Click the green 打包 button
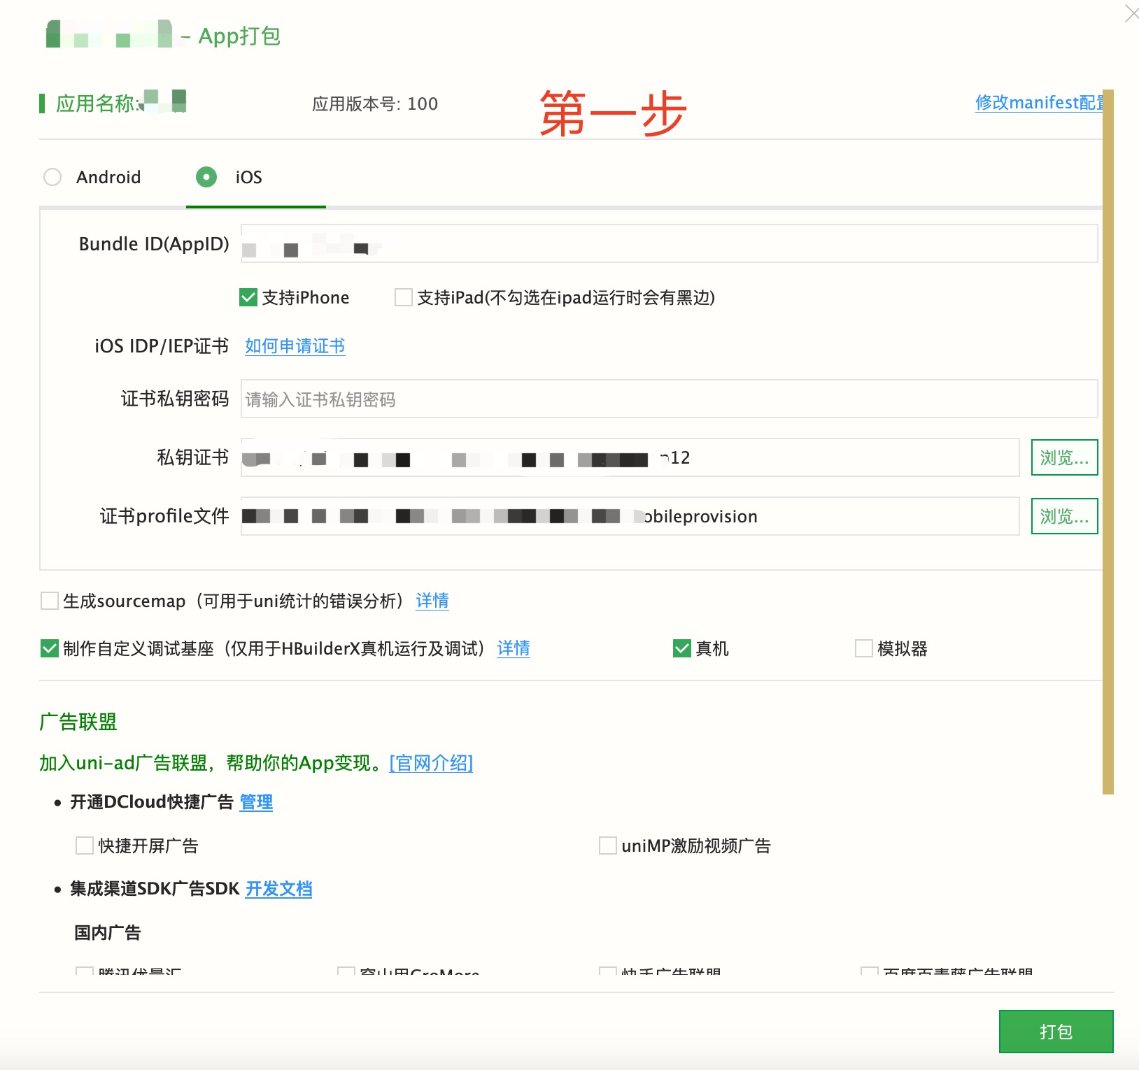Viewport: 1139px width, 1070px height. 1055,1032
